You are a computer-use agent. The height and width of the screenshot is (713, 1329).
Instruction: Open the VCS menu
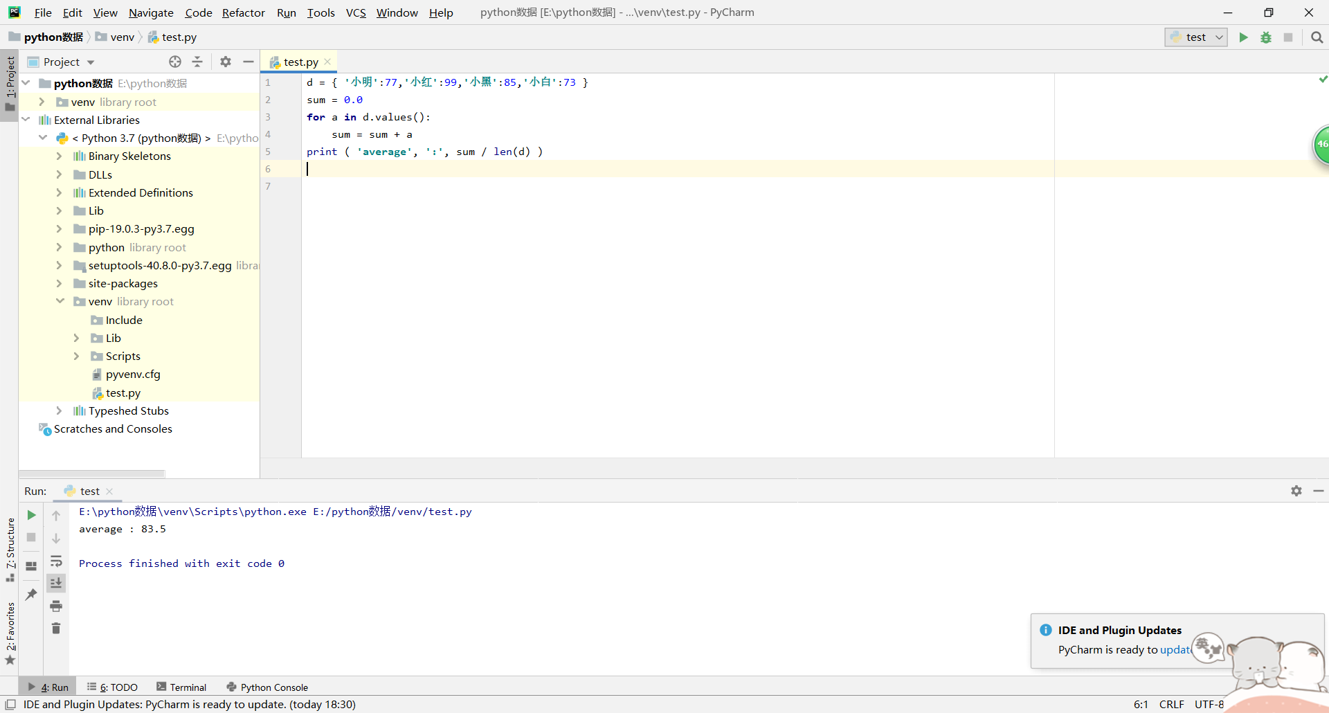click(x=356, y=12)
